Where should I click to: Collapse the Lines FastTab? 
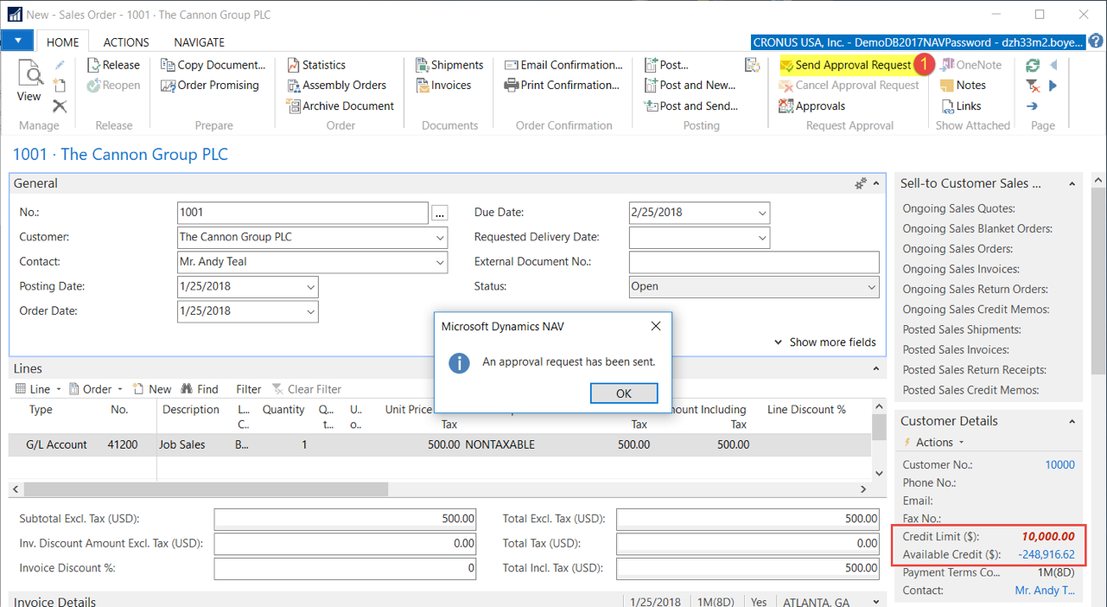click(x=876, y=368)
